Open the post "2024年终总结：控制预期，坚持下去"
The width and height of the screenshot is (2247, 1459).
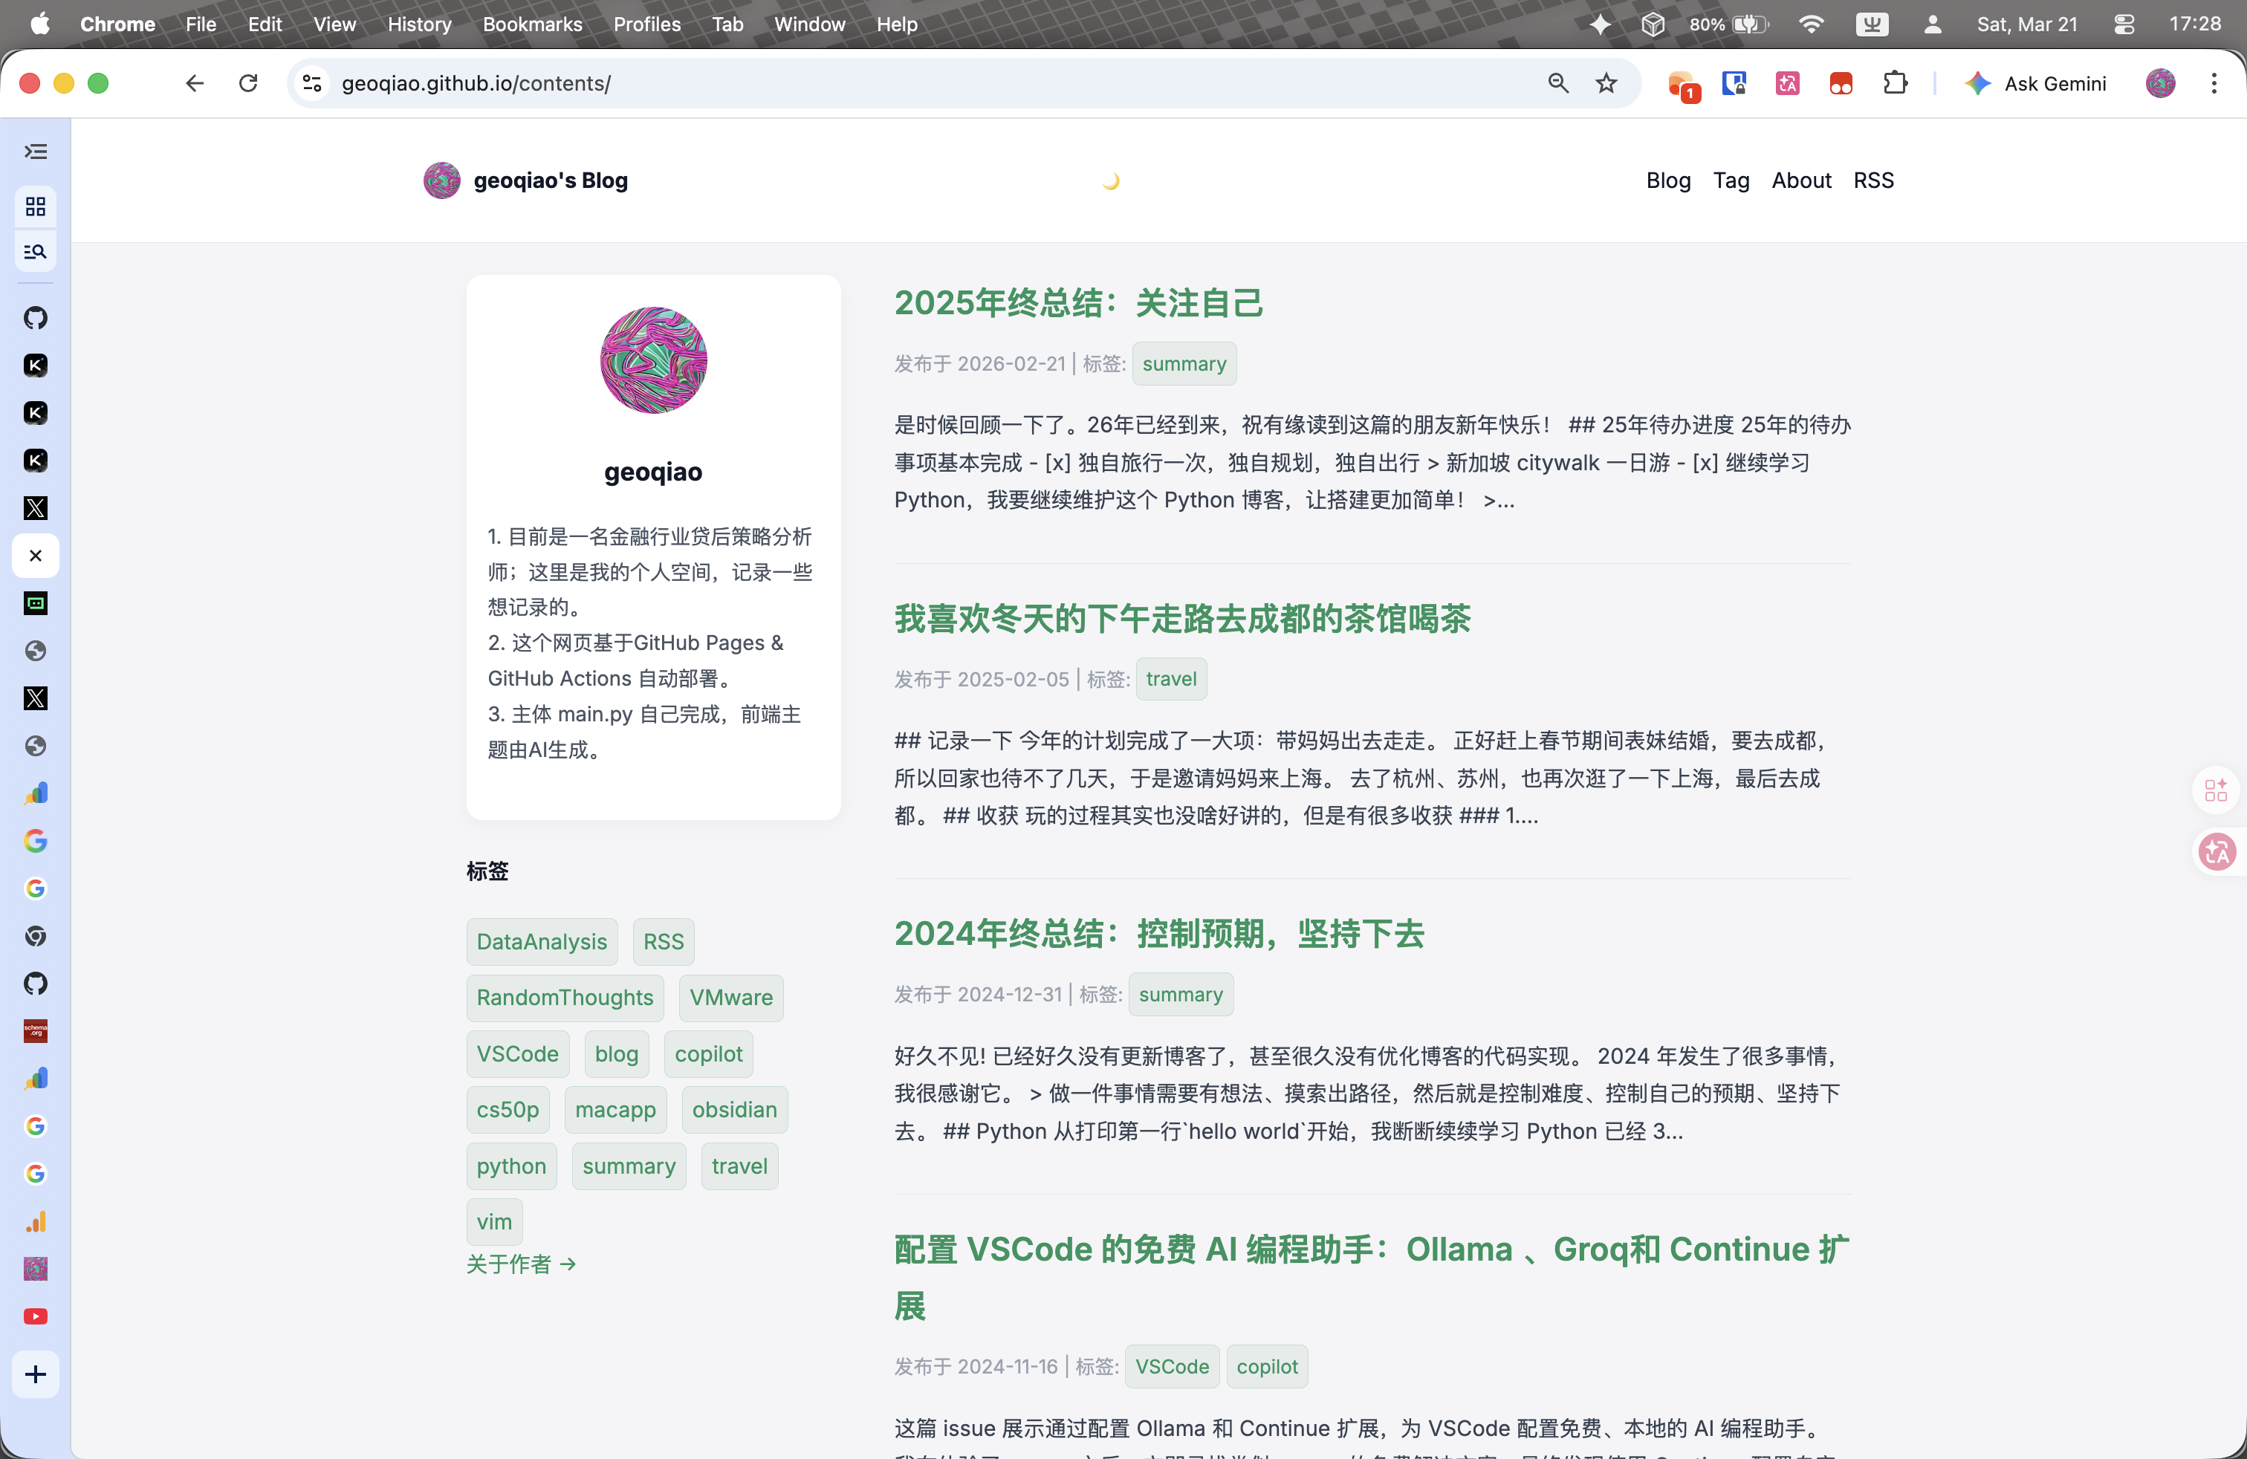pyautogui.click(x=1159, y=933)
